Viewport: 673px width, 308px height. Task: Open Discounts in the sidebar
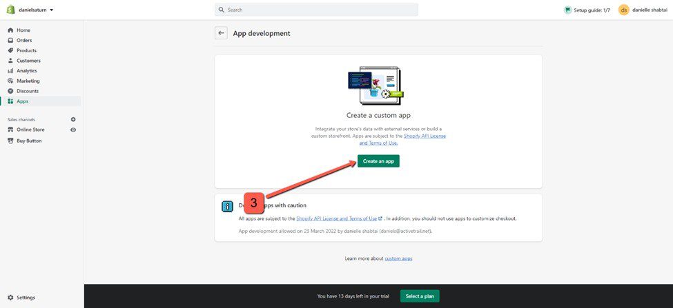[28, 91]
